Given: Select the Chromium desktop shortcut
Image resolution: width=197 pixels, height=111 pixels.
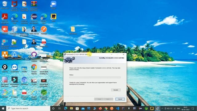Looking at the screenshot, I should pyautogui.click(x=24, y=81).
